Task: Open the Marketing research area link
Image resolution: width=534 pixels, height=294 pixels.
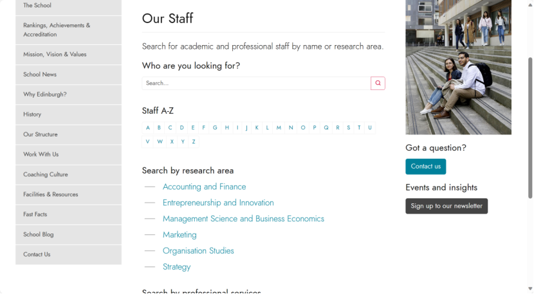Action: [180, 235]
